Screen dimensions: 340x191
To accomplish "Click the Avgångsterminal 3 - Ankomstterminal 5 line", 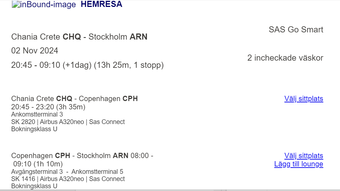I will (67, 172).
